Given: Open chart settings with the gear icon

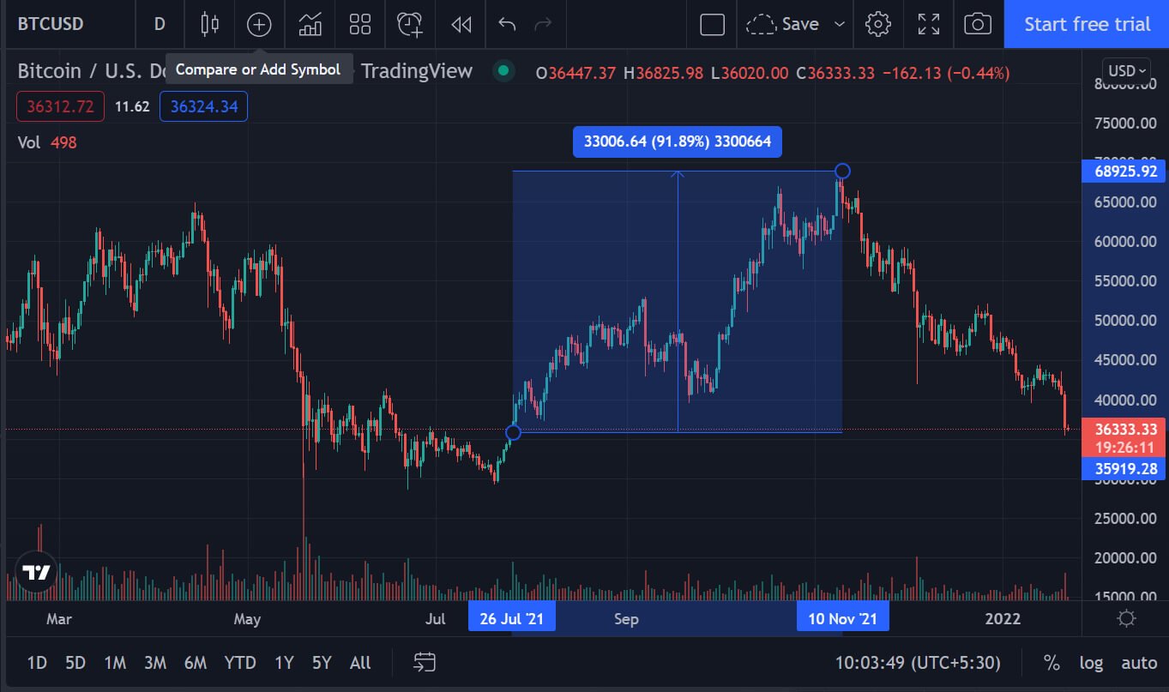Looking at the screenshot, I should coord(878,24).
